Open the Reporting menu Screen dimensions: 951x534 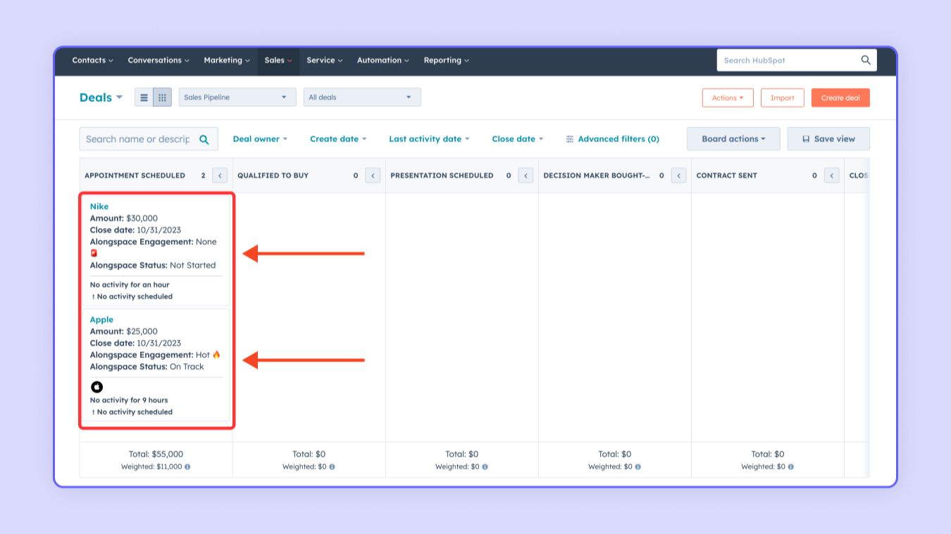(x=446, y=61)
